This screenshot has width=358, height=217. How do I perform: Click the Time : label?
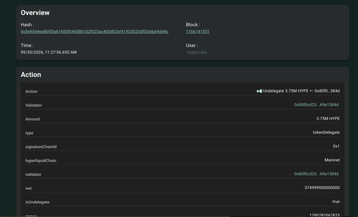pyautogui.click(x=27, y=45)
